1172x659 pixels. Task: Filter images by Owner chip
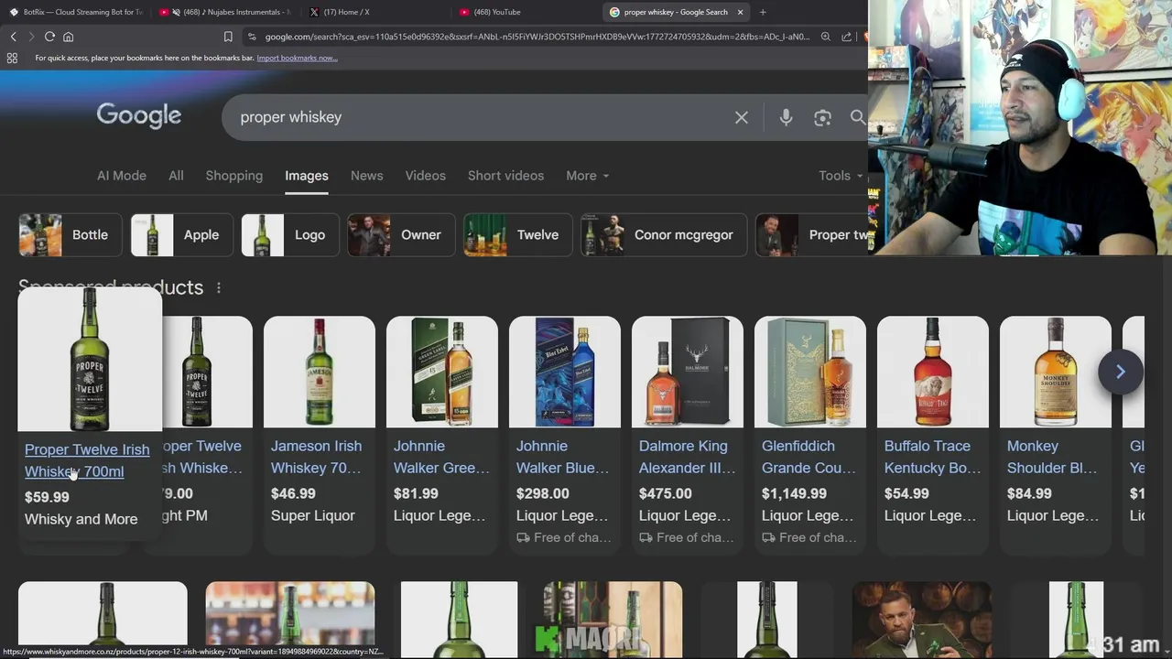click(x=401, y=235)
